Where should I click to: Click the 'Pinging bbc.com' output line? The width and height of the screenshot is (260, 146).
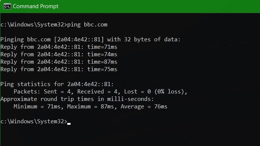click(x=90, y=39)
